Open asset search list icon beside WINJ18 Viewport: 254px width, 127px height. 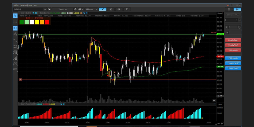45,9
